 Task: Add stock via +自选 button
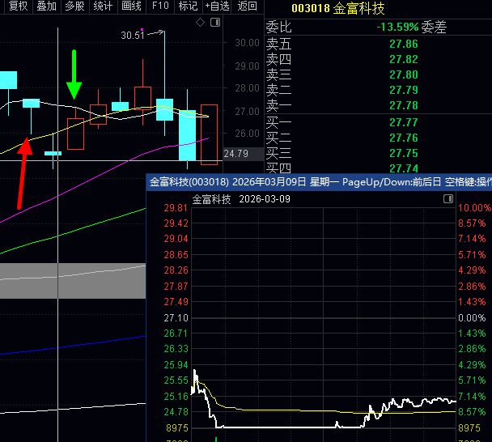(217, 6)
